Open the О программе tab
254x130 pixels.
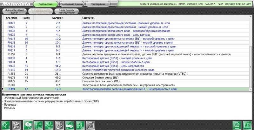pos(98,4)
